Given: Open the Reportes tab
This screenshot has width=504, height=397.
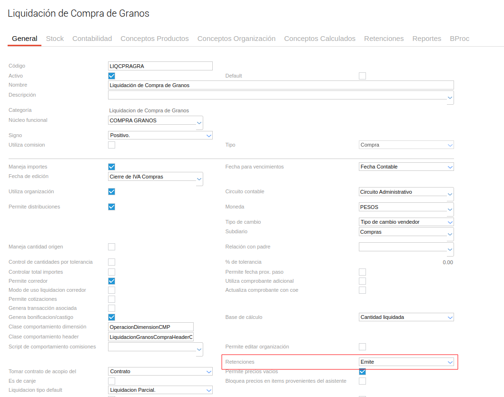Looking at the screenshot, I should click(x=426, y=39).
